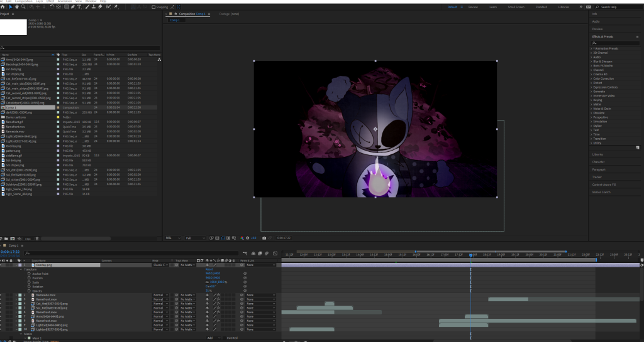
Task: Open the Character panel
Action: click(599, 162)
